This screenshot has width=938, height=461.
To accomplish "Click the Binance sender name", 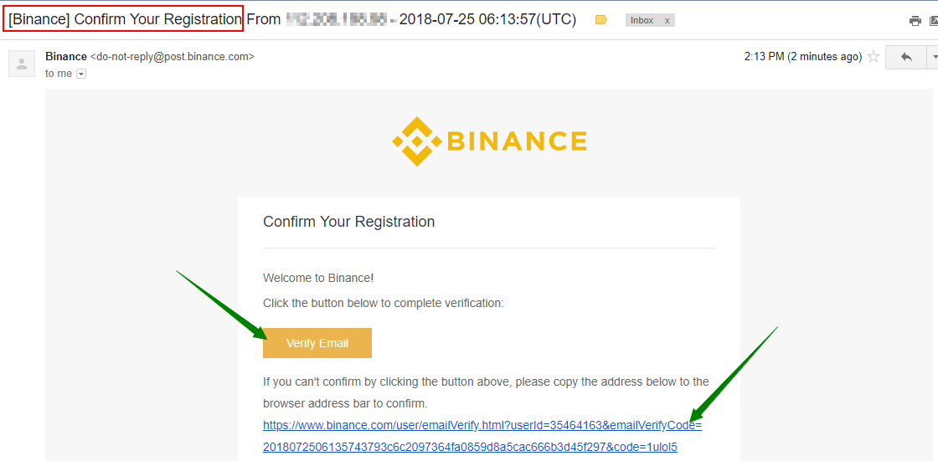I will tap(66, 57).
